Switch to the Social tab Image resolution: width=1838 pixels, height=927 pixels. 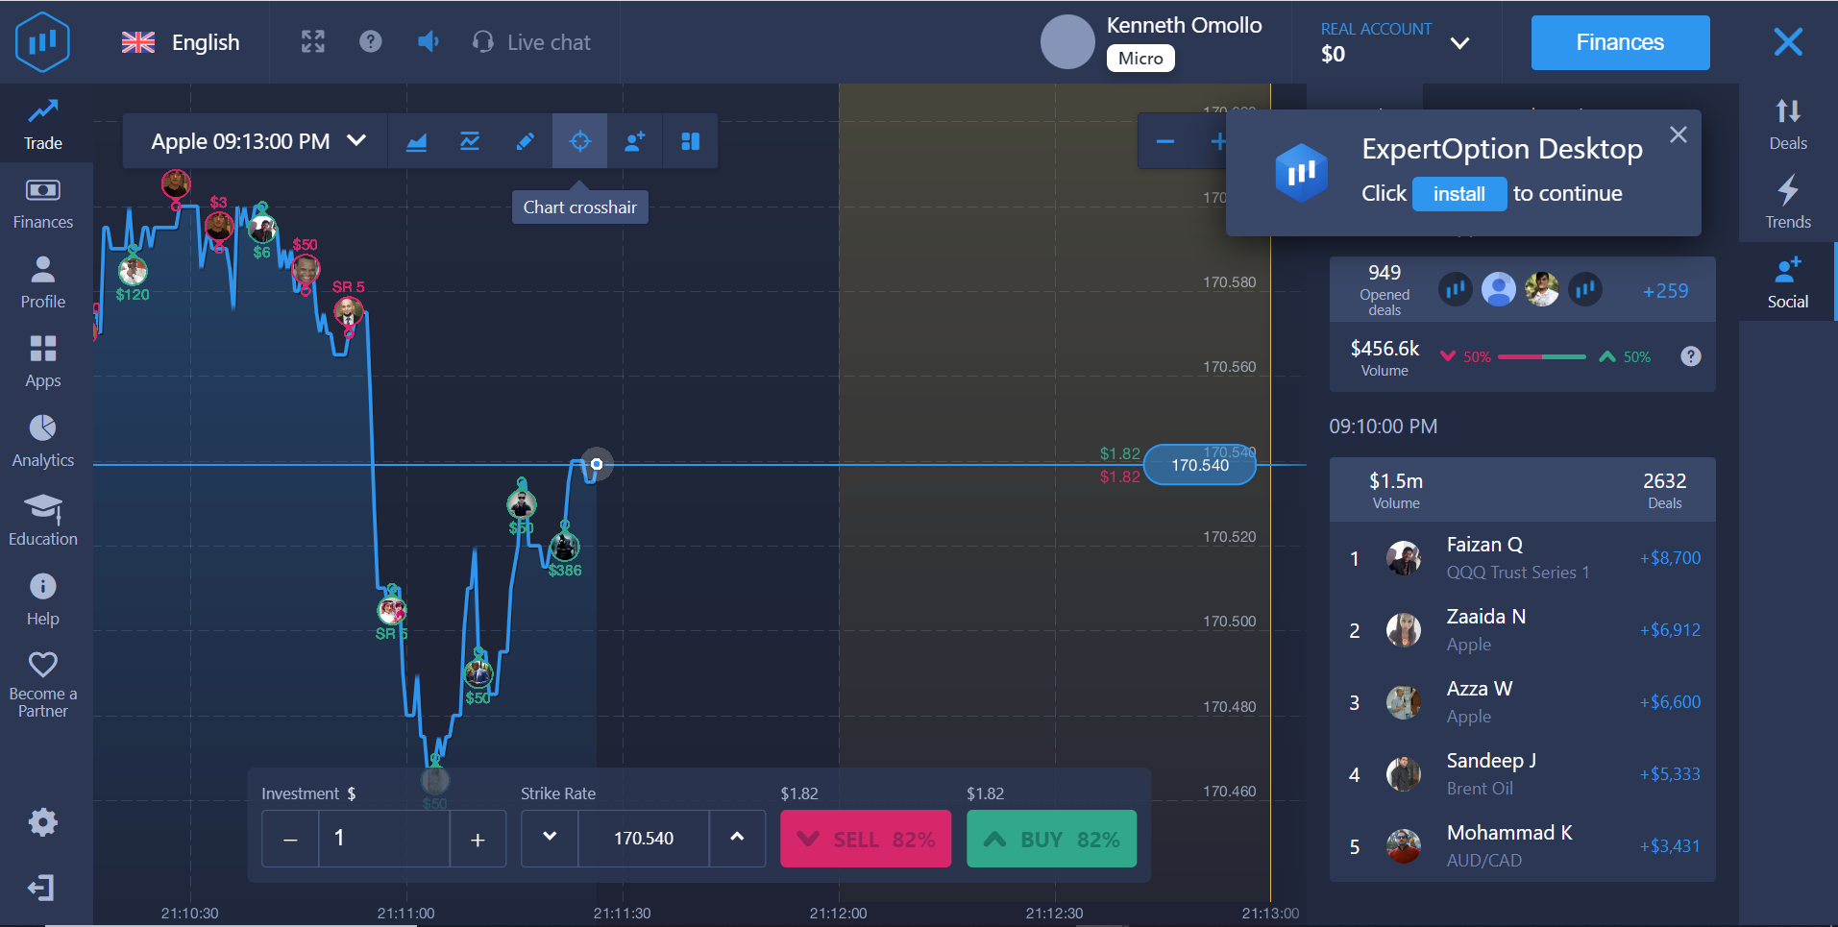click(1785, 281)
